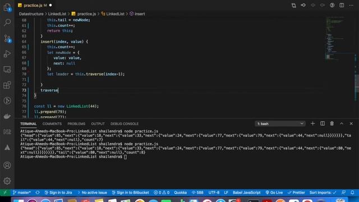This screenshot has height=202, width=359.
Task: Start Go Live server
Action: tap(274, 192)
